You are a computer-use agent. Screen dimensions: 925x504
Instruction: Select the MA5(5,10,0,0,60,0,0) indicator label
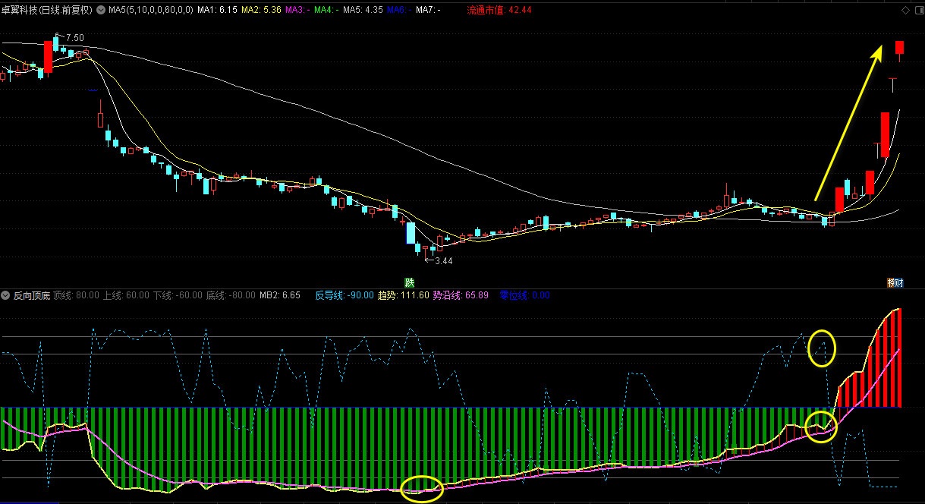tap(150, 11)
